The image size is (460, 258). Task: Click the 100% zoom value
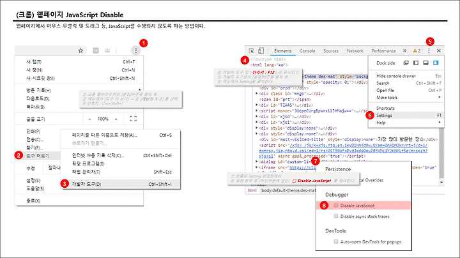[103, 119]
